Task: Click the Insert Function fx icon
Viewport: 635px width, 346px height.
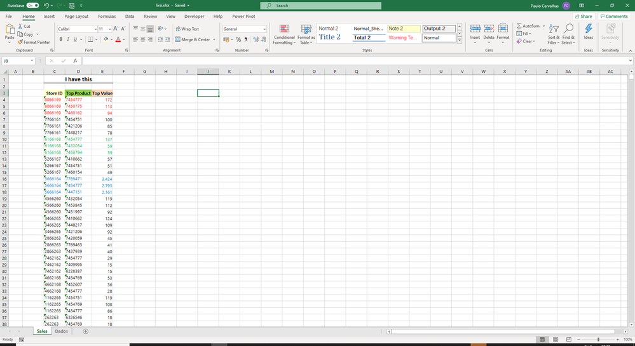Action: coord(76,61)
